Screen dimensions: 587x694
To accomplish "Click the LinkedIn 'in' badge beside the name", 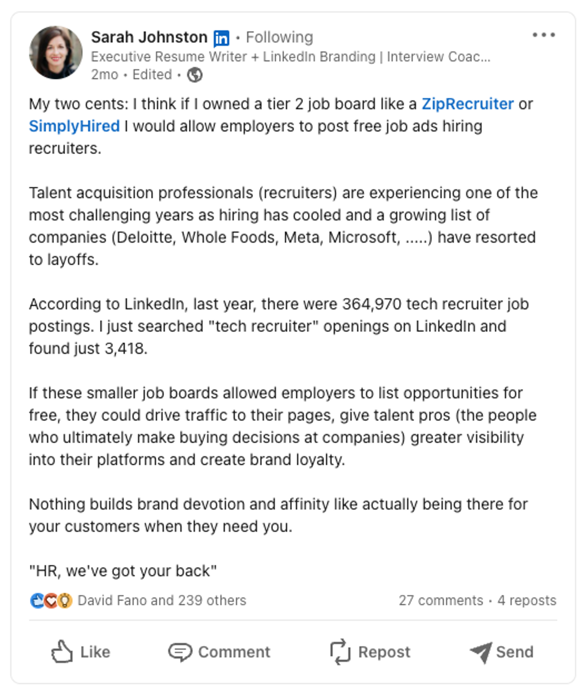I will pyautogui.click(x=221, y=38).
